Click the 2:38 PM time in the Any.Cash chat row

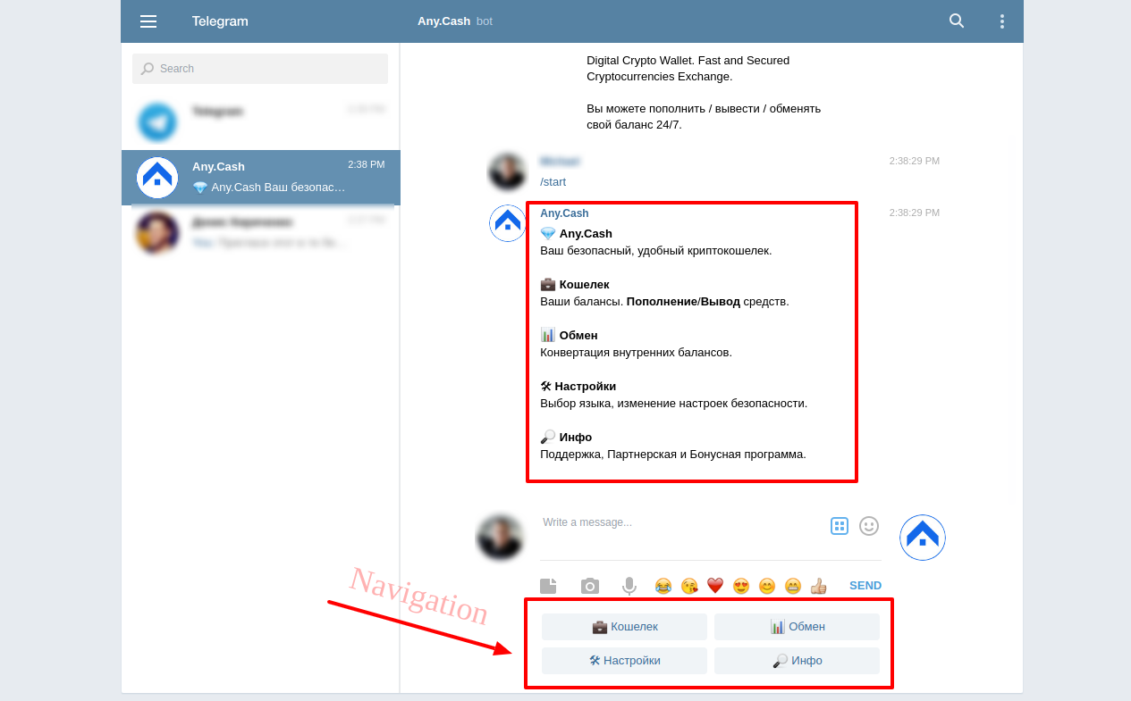tap(367, 165)
